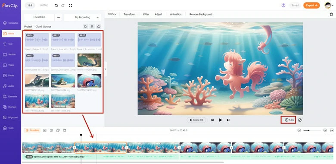Viewport: 336px width, 164px height.
Task: Open the BKground sidebar section
Action: click(x=10, y=117)
